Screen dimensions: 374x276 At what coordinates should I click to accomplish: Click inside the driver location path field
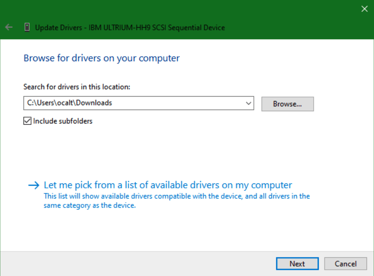(168, 103)
